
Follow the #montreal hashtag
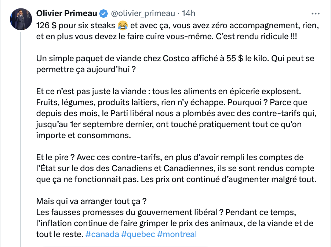(177, 234)
